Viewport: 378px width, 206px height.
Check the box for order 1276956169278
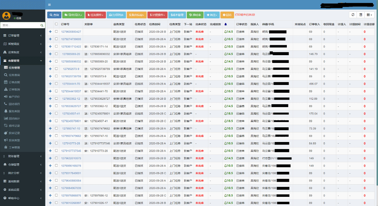click(56, 166)
